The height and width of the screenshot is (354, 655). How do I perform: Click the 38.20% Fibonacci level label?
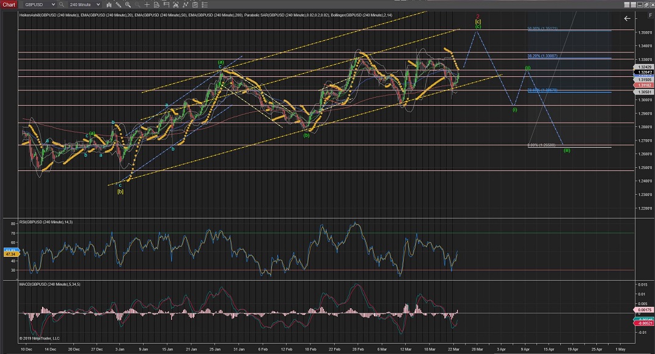542,56
